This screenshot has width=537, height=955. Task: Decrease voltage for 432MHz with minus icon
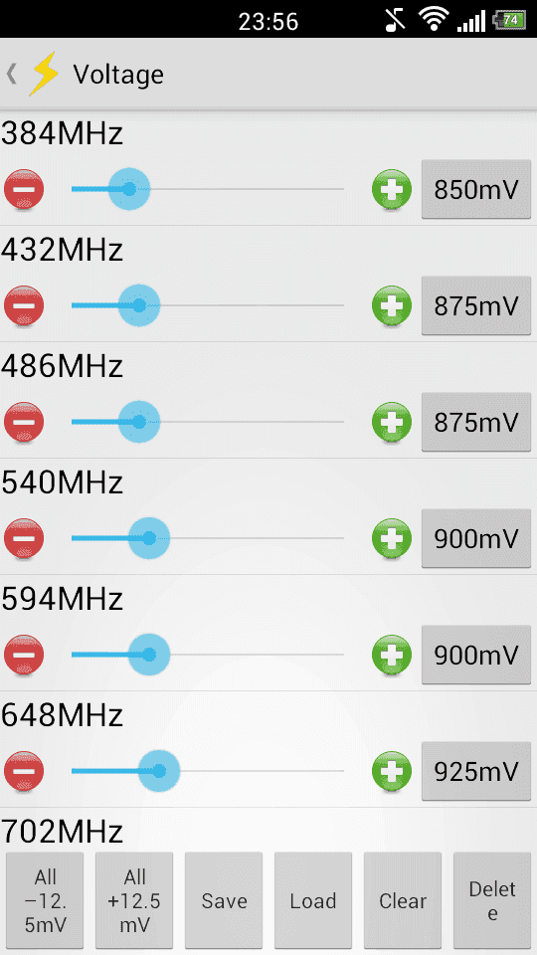click(24, 305)
